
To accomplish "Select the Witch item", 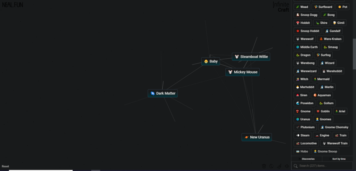I will pos(302,79).
